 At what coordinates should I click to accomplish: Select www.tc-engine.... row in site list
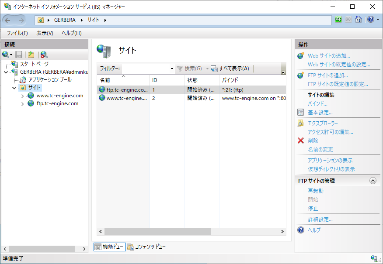coord(191,98)
